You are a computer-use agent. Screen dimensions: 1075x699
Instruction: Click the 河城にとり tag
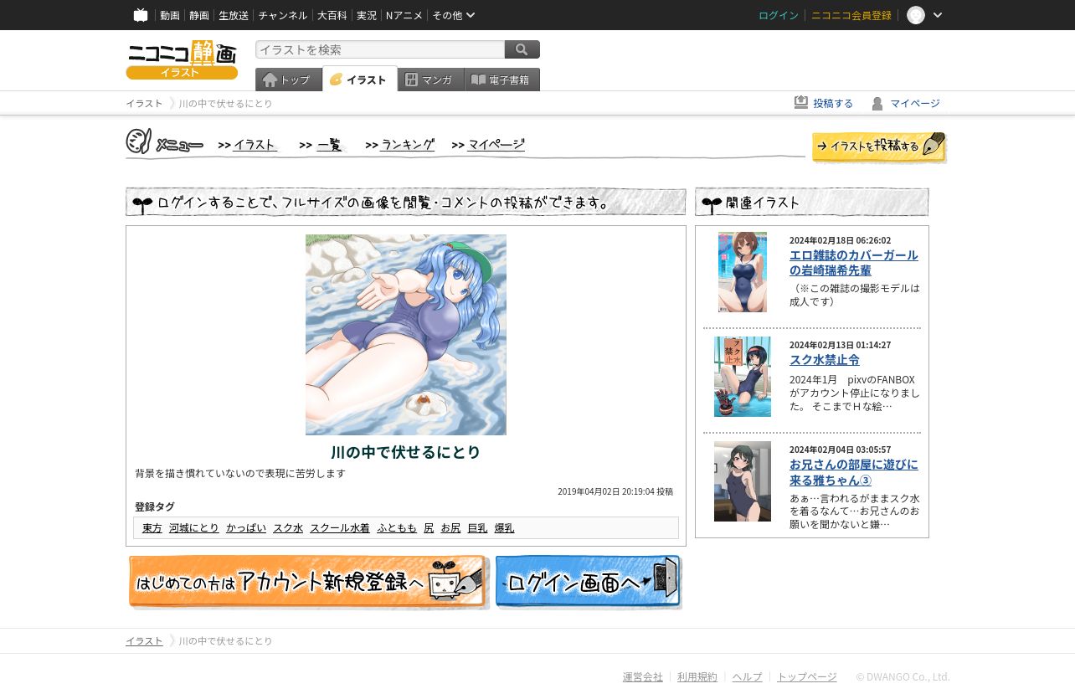coord(194,528)
